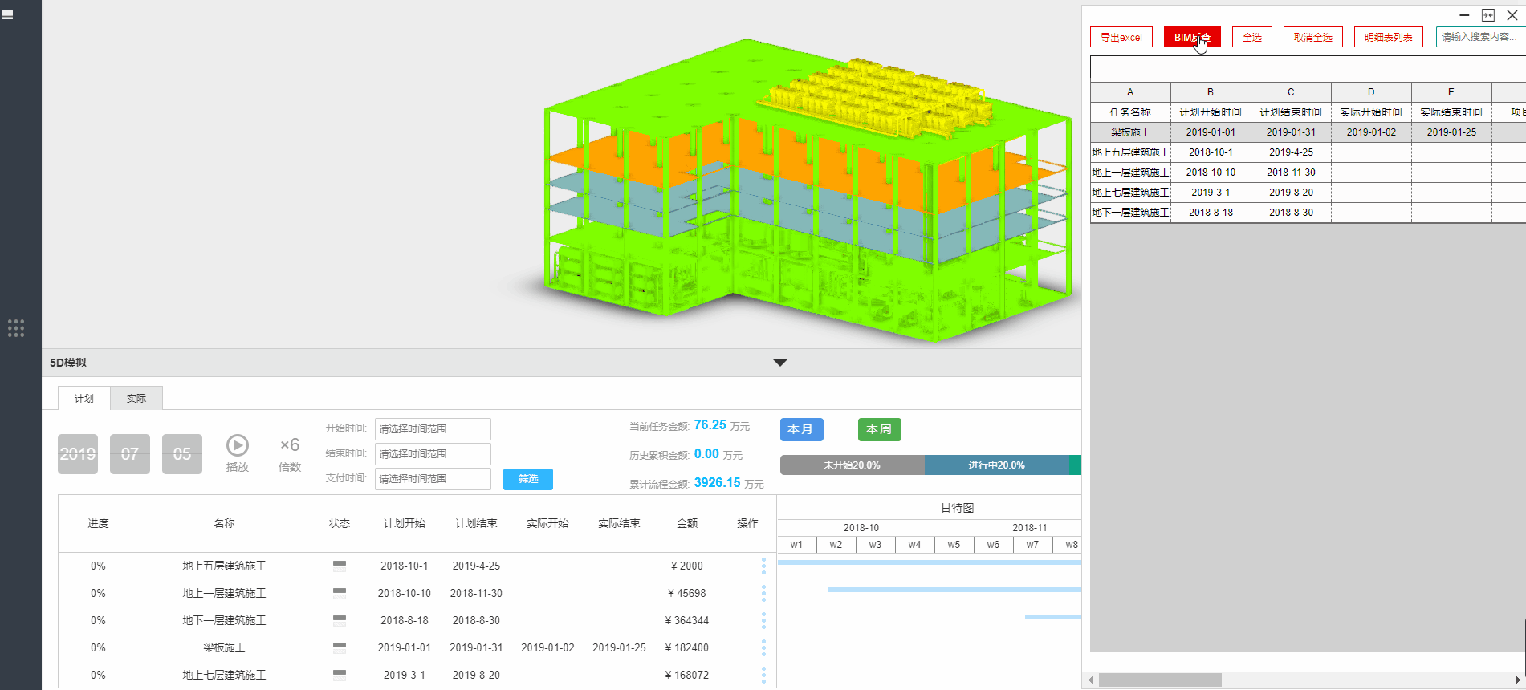Click the hamburger menu icon at top-left
Image resolution: width=1526 pixels, height=690 pixels.
coord(8,14)
